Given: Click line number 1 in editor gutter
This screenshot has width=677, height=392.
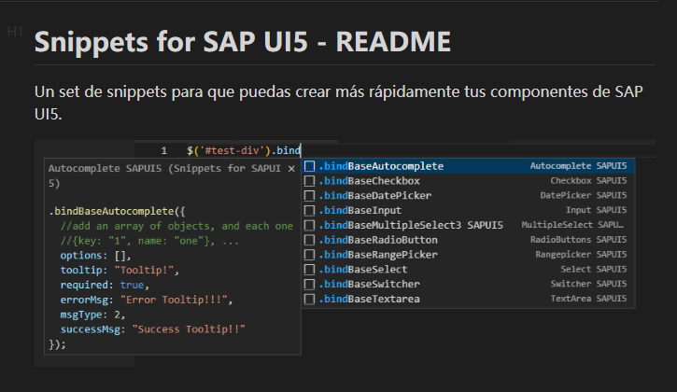Looking at the screenshot, I should click(163, 150).
